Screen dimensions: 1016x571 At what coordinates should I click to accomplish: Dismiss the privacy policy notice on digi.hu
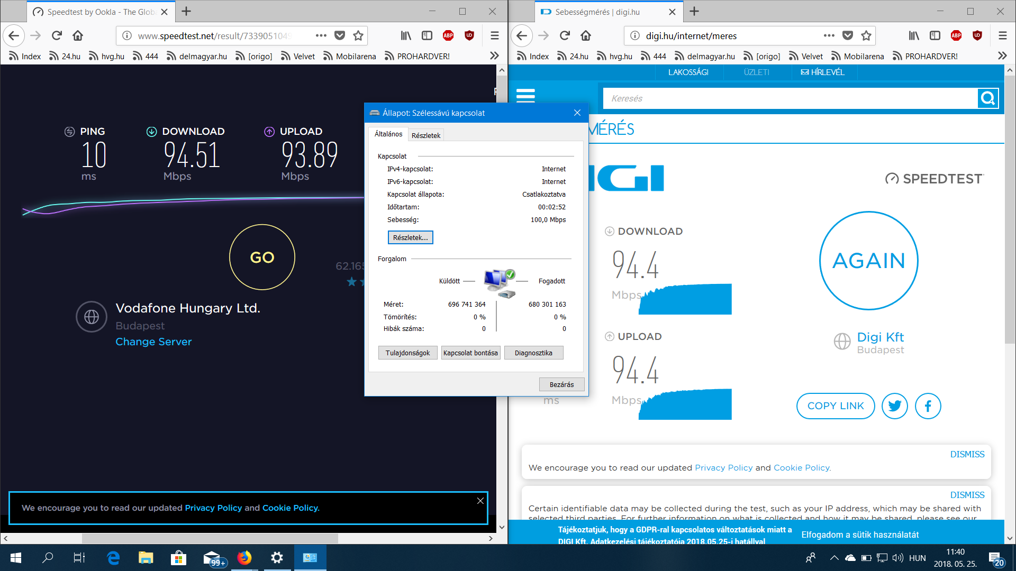(x=967, y=454)
